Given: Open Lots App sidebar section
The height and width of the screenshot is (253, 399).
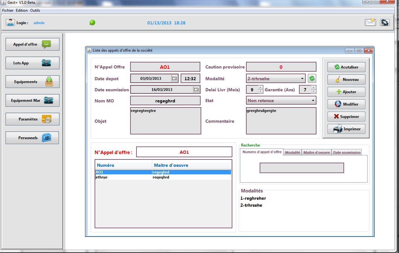Looking at the screenshot, I should pyautogui.click(x=32, y=63).
